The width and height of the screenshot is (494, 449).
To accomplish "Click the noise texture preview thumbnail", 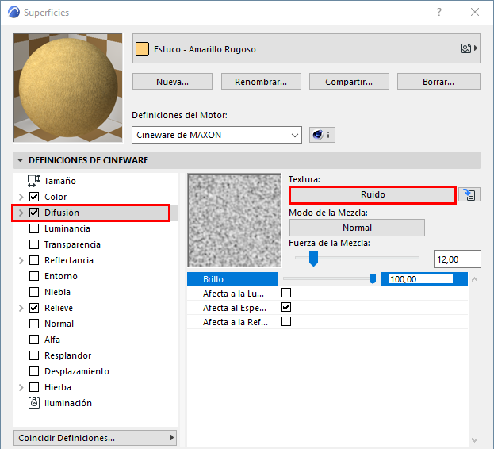I will coord(234,221).
